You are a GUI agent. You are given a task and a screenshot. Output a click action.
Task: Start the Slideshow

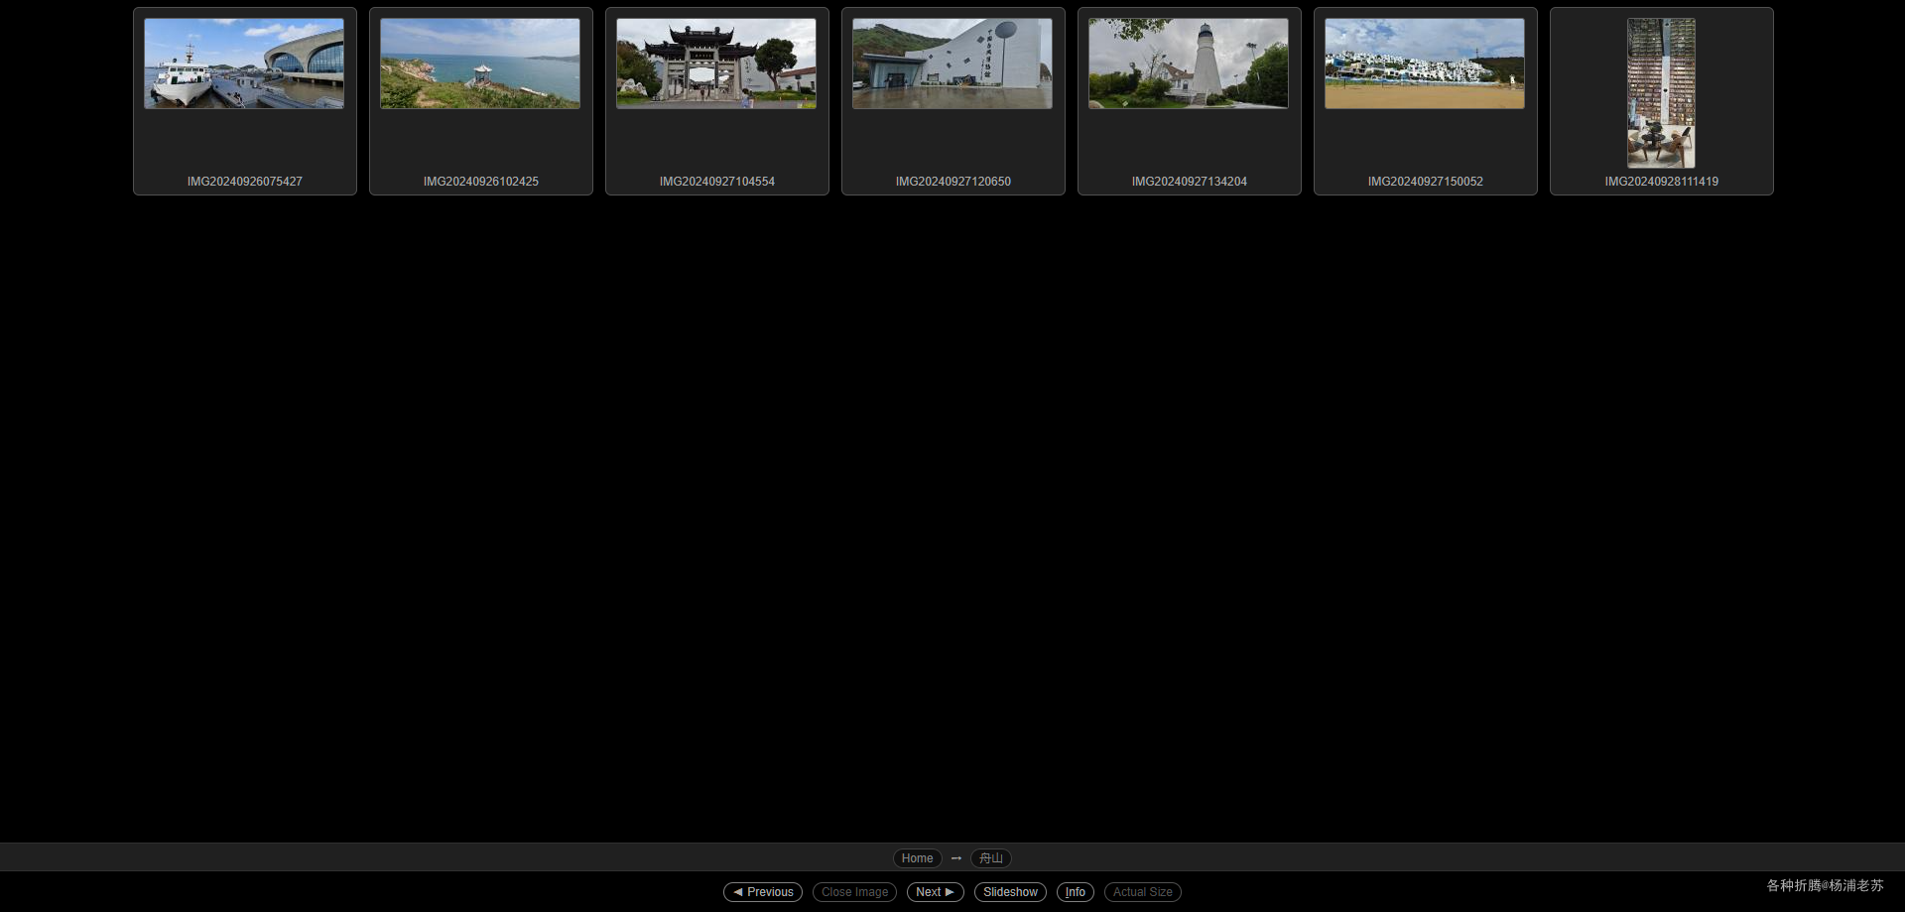(x=1010, y=892)
